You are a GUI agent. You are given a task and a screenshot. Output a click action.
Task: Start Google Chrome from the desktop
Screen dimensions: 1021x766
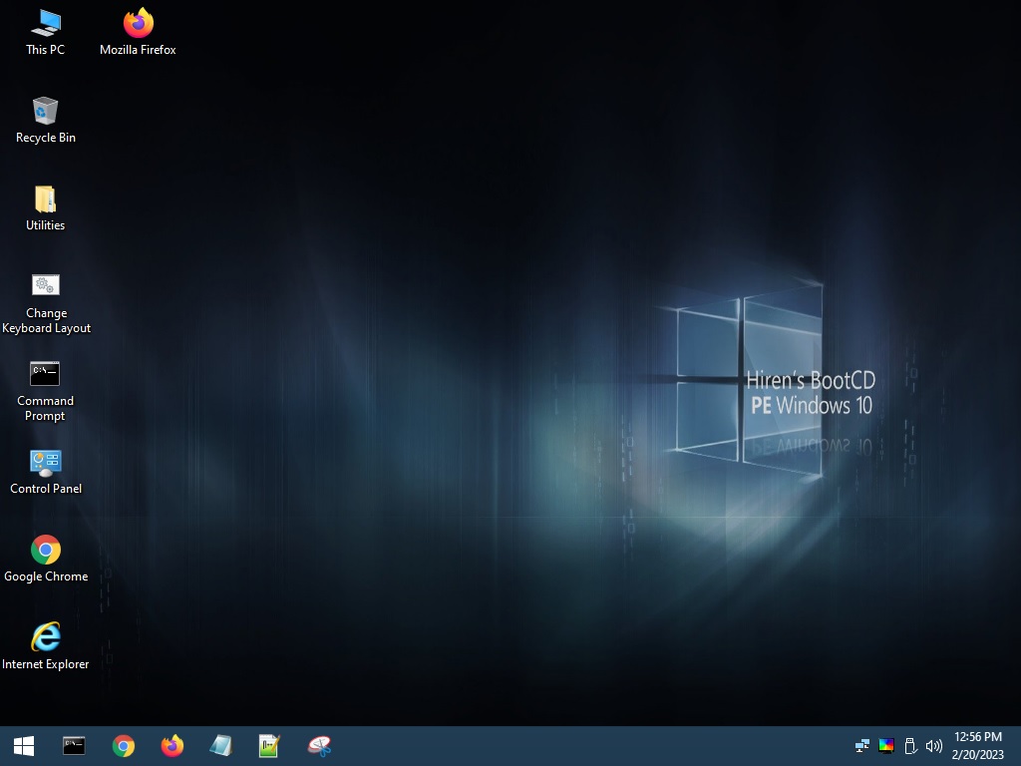[x=45, y=550]
